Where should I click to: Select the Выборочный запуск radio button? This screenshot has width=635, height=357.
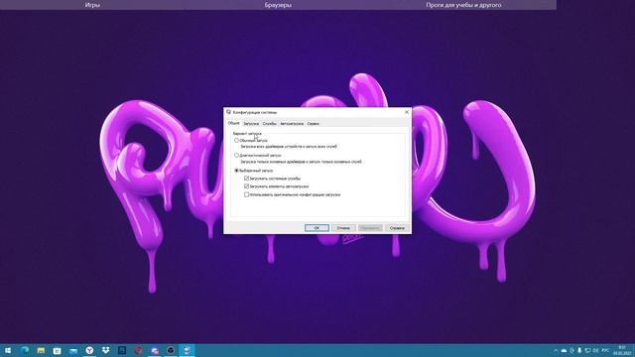[x=237, y=171]
